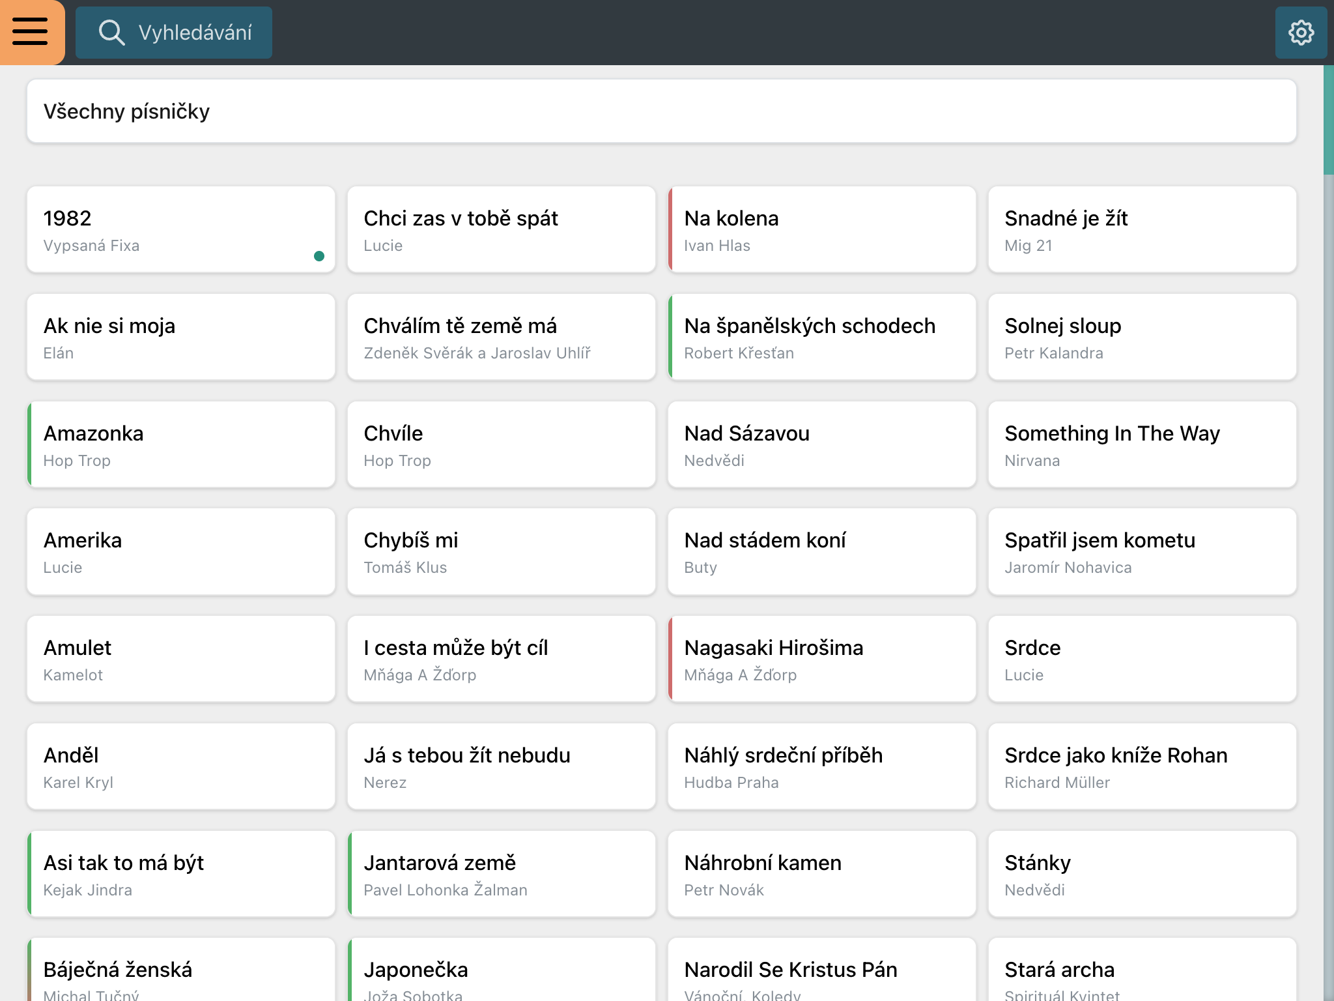Screen dimensions: 1334x1001
Task: Click the Vyhledávání search field
Action: [174, 33]
